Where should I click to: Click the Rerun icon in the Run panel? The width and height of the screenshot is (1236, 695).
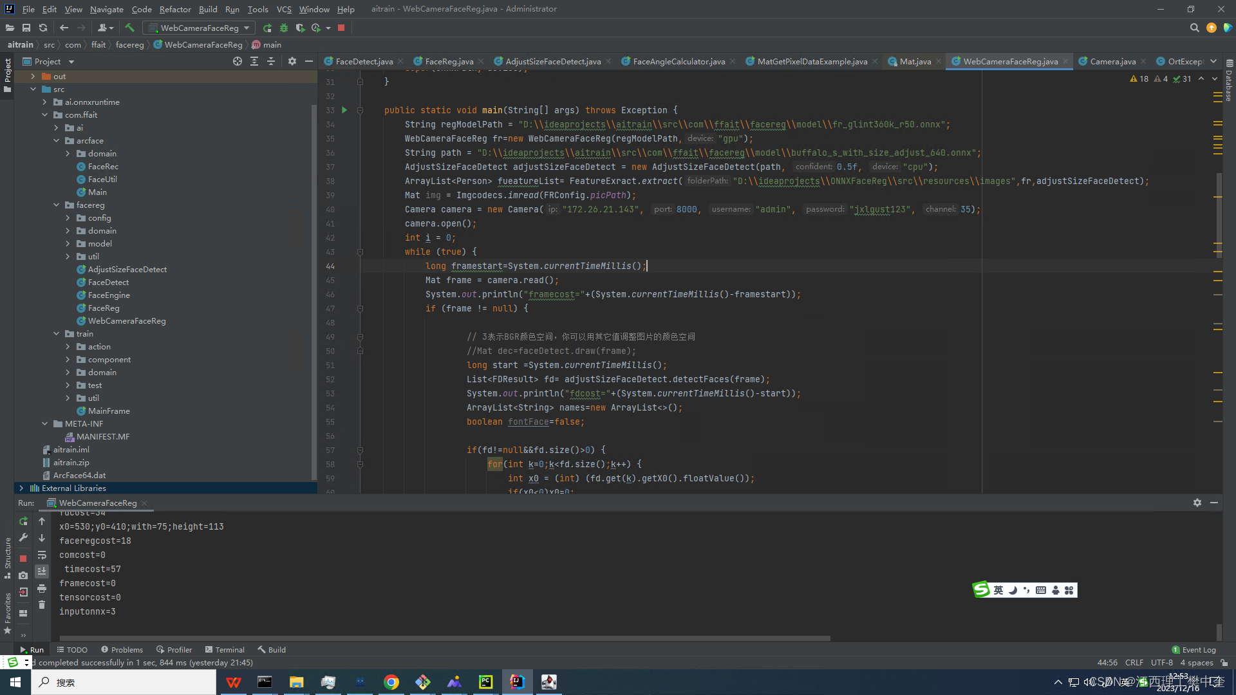click(23, 521)
